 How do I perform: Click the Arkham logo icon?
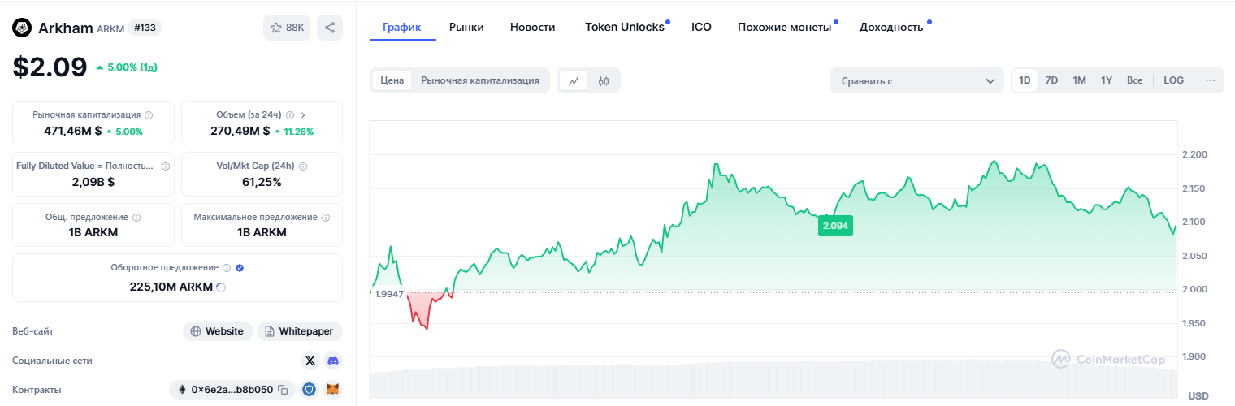click(22, 28)
